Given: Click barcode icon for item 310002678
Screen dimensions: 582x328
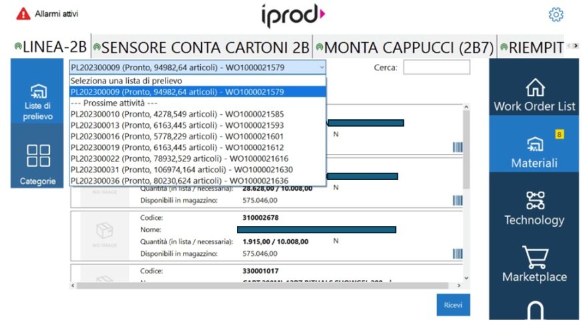Looking at the screenshot, I should [x=457, y=254].
